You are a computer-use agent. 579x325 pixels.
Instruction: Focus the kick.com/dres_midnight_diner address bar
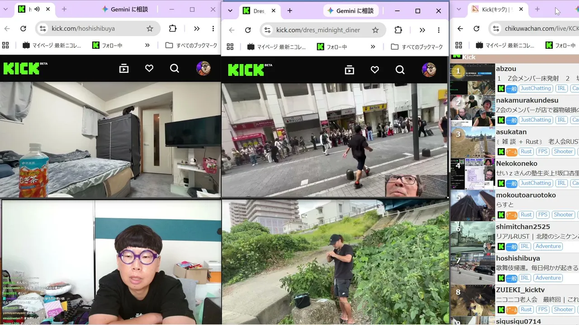(x=323, y=30)
